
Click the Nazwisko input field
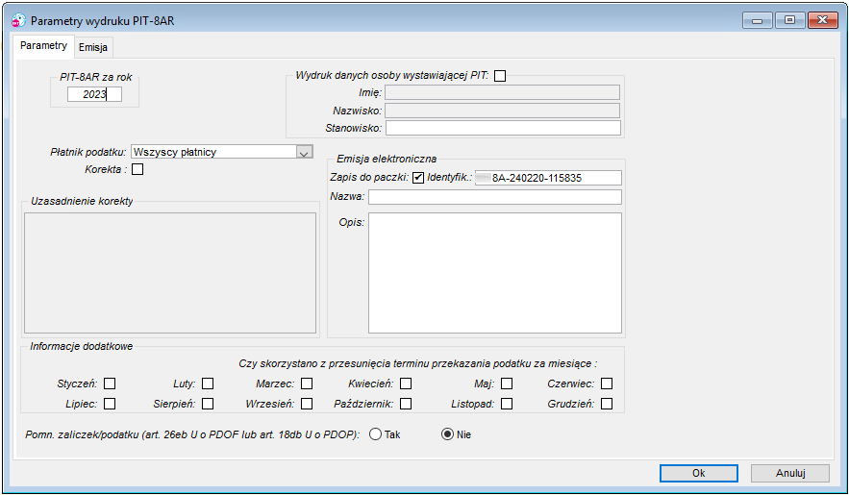tap(503, 111)
